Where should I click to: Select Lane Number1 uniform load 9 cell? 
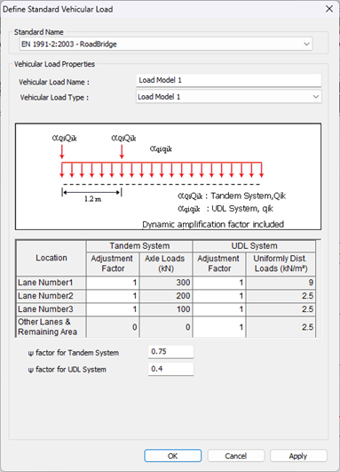click(x=281, y=283)
